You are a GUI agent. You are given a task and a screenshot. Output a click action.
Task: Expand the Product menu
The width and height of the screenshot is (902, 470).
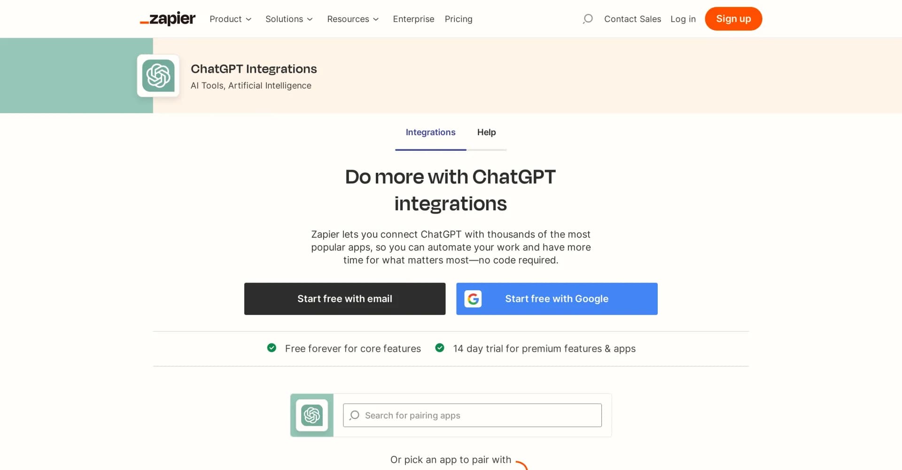pos(231,19)
